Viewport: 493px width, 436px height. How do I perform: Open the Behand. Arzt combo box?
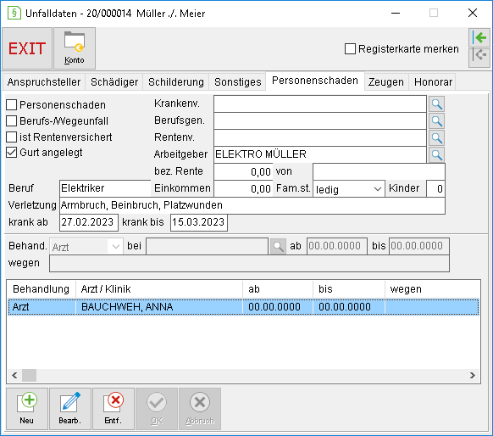tap(86, 247)
